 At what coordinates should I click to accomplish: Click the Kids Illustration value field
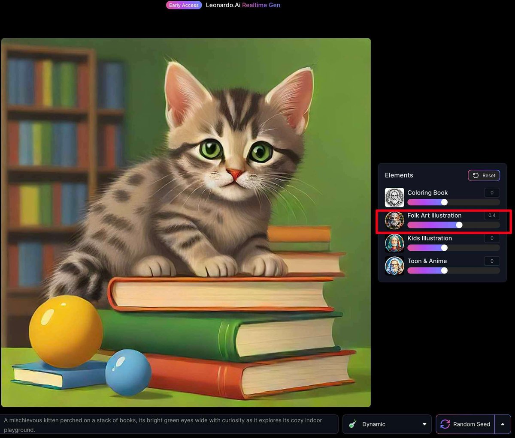tap(492, 238)
